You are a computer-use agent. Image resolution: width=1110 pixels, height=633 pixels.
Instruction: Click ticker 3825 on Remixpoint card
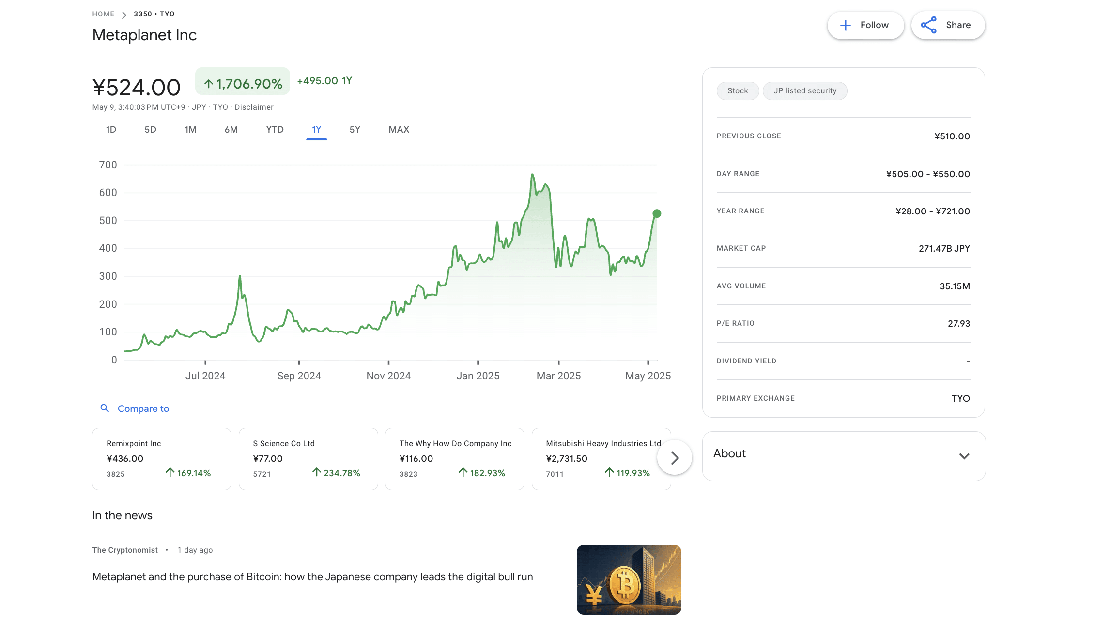(116, 474)
